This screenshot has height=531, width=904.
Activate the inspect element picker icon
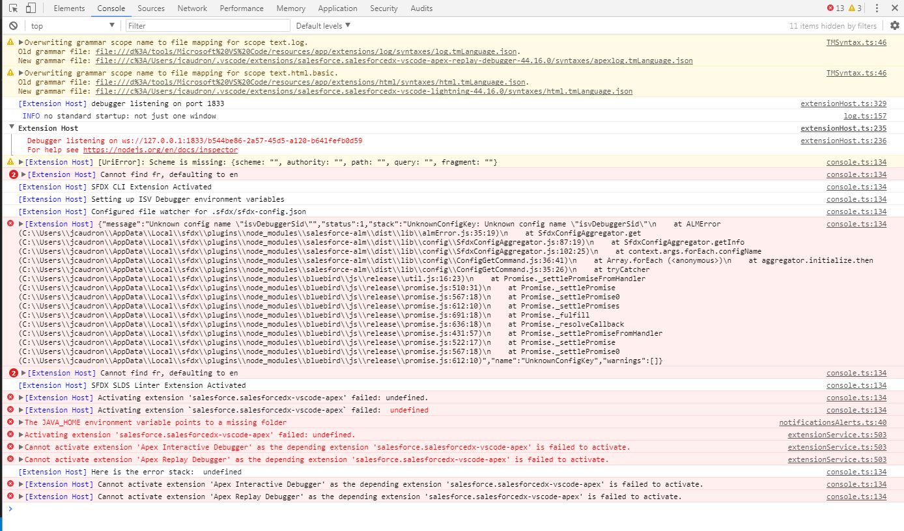click(14, 8)
